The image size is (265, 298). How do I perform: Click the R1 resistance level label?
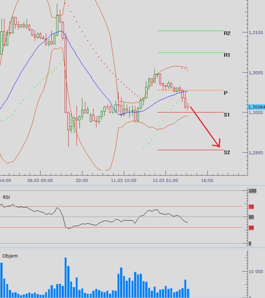click(227, 55)
